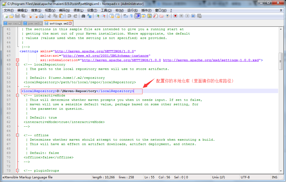Screen dimensions: 286x182
Task: Start macro recording with the red dot
Action: pos(175,16)
